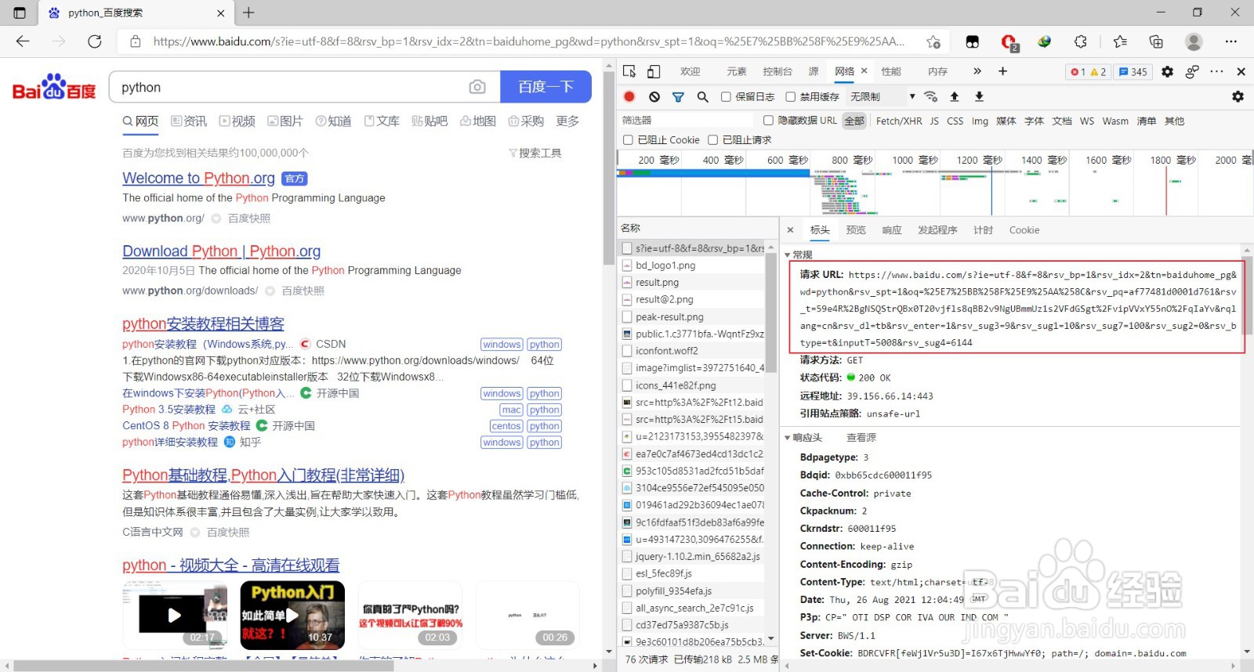Open python安装教程相关博客 link
Image resolution: width=1254 pixels, height=672 pixels.
[x=203, y=323]
